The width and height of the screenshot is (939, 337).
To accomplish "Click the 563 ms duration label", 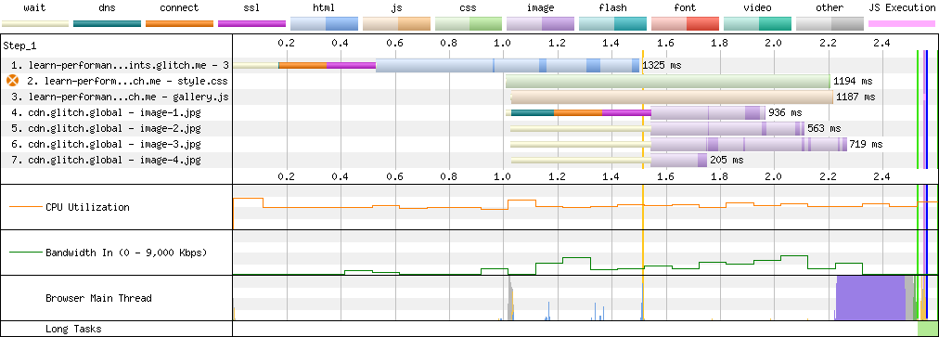I will [x=824, y=128].
